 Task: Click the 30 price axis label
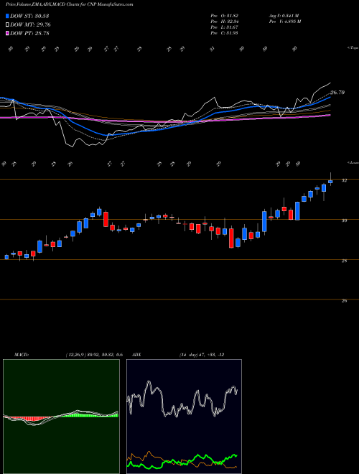[x=344, y=220]
